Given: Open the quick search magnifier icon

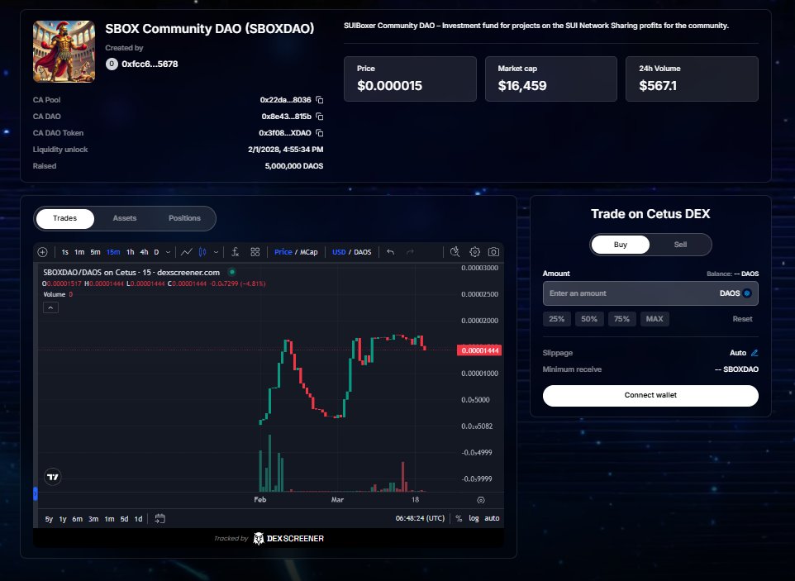Looking at the screenshot, I should [455, 252].
